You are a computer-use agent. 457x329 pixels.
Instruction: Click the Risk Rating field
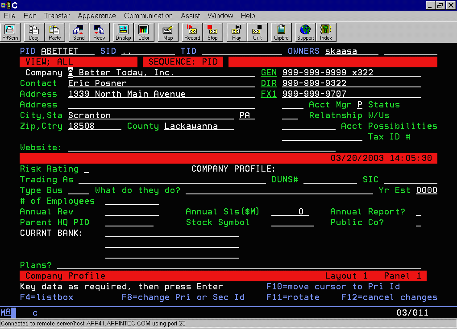(x=87, y=169)
